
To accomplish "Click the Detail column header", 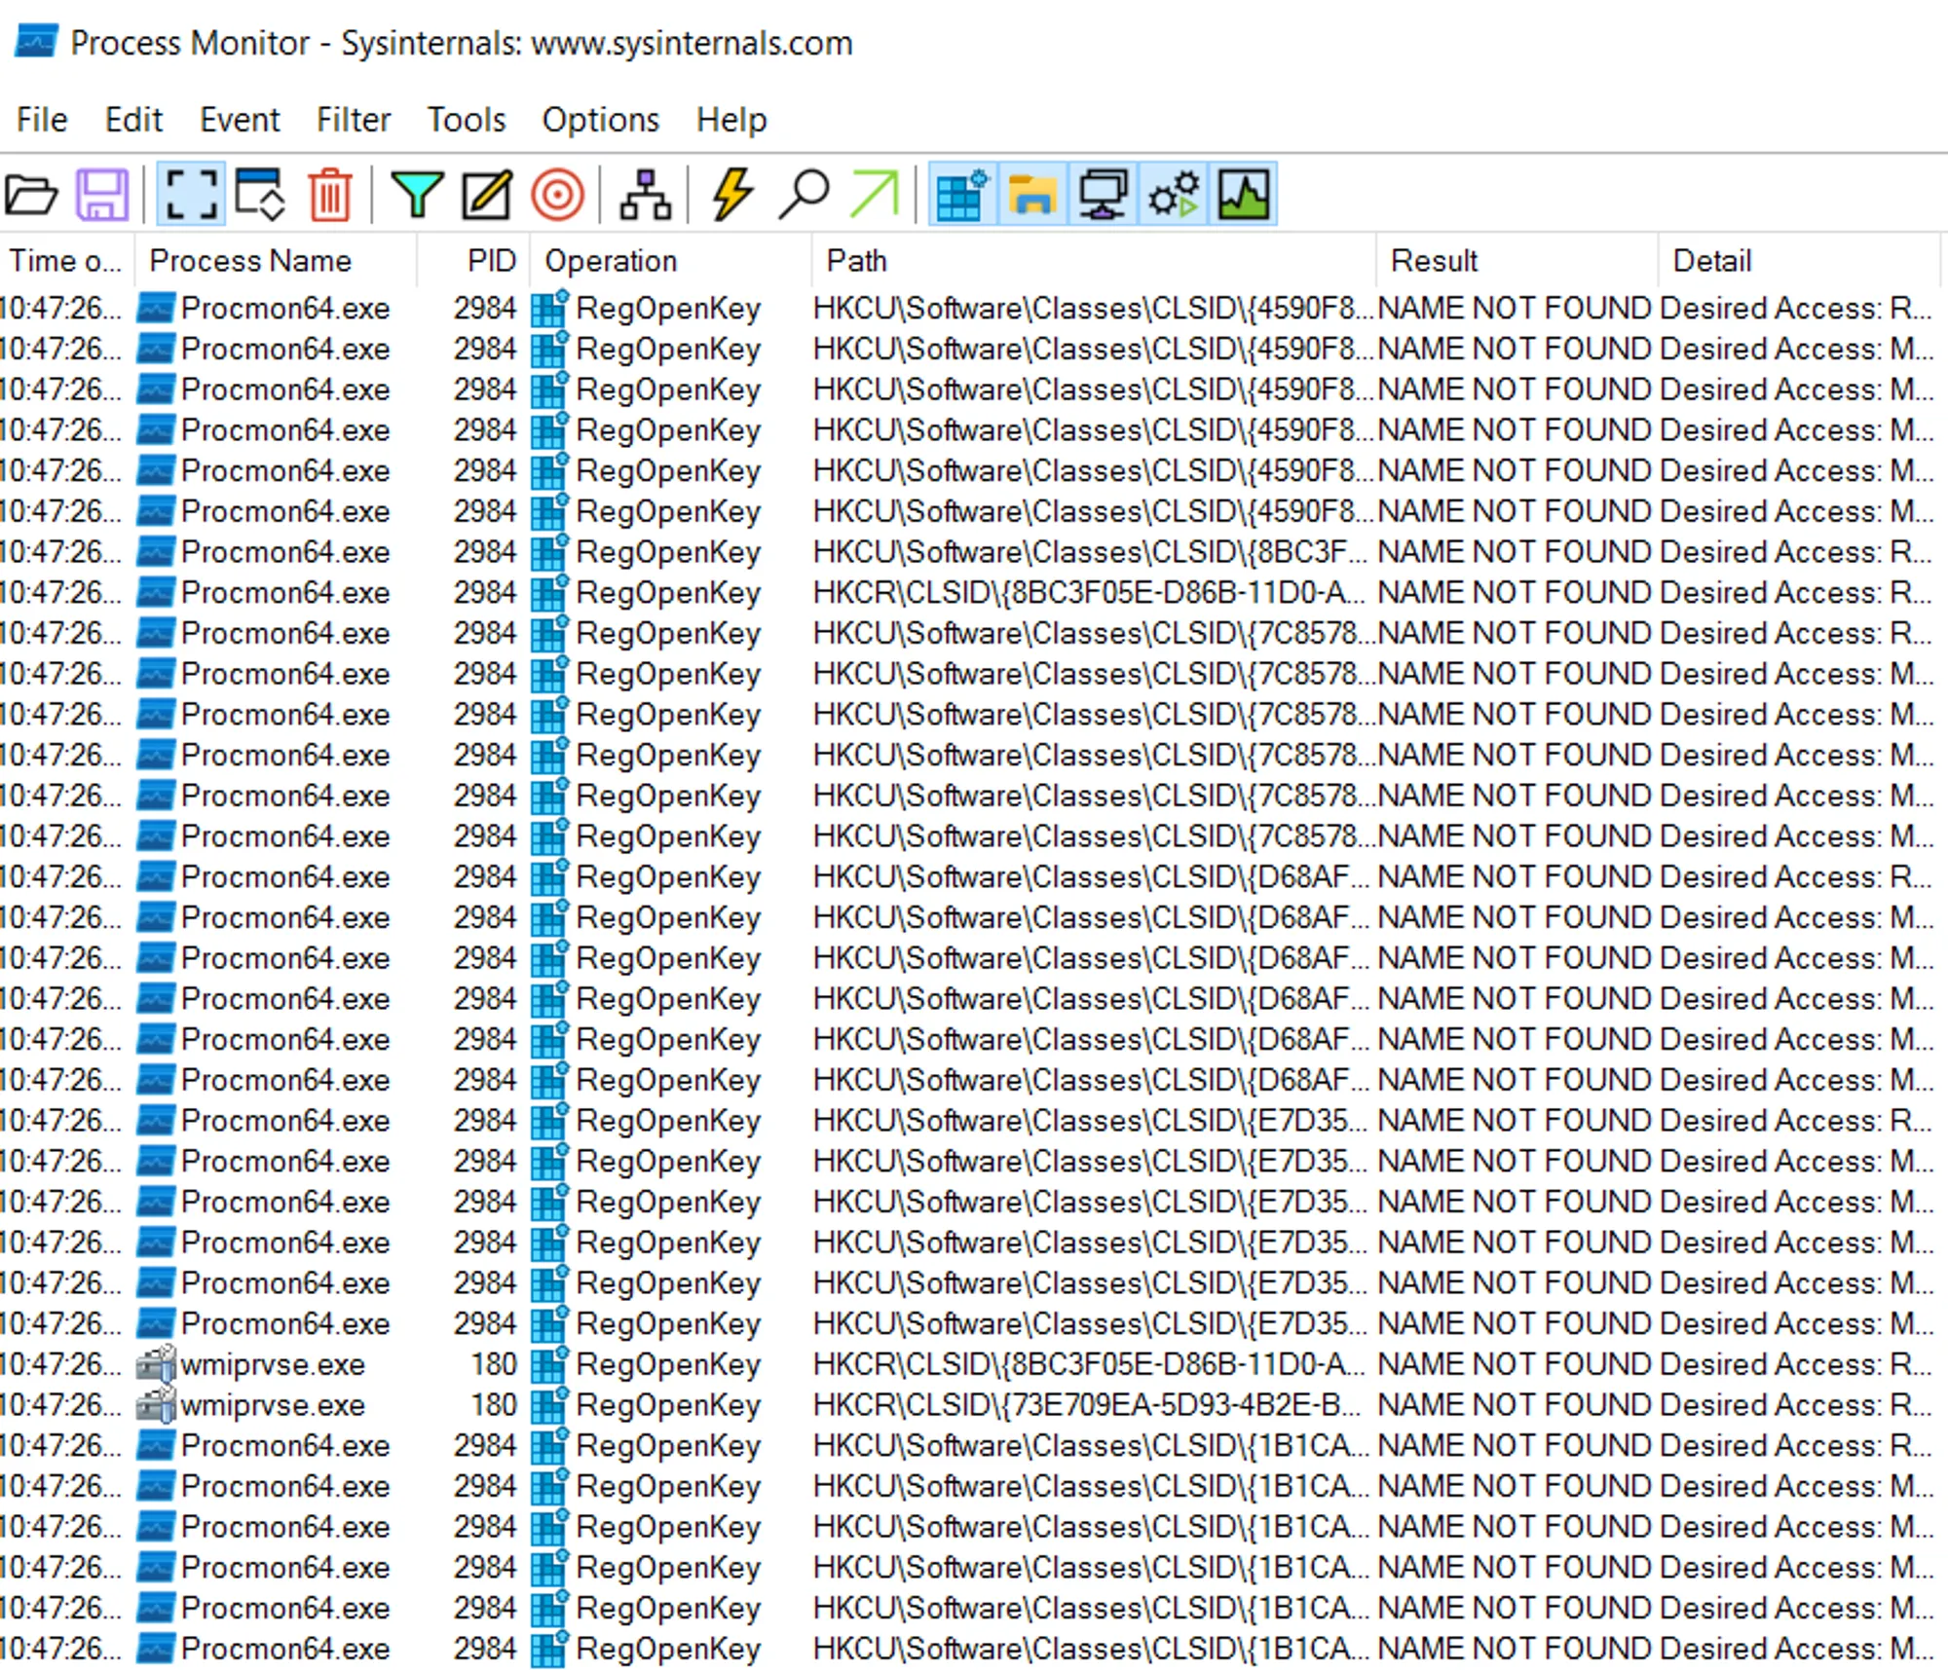I will coord(1798,261).
